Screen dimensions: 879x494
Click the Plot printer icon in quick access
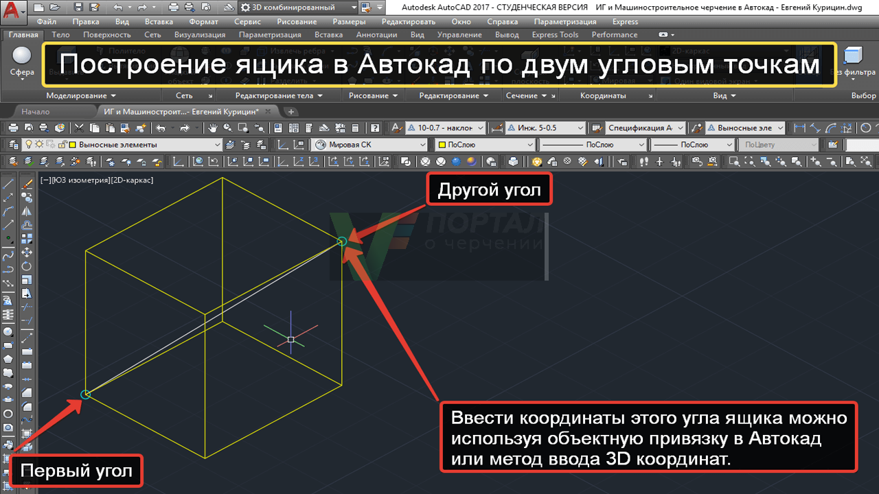[x=173, y=8]
